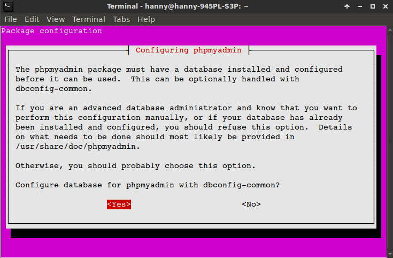Click the terminal vertical scrollbar
Image resolution: width=393 pixels, height=258 pixels.
click(x=390, y=142)
